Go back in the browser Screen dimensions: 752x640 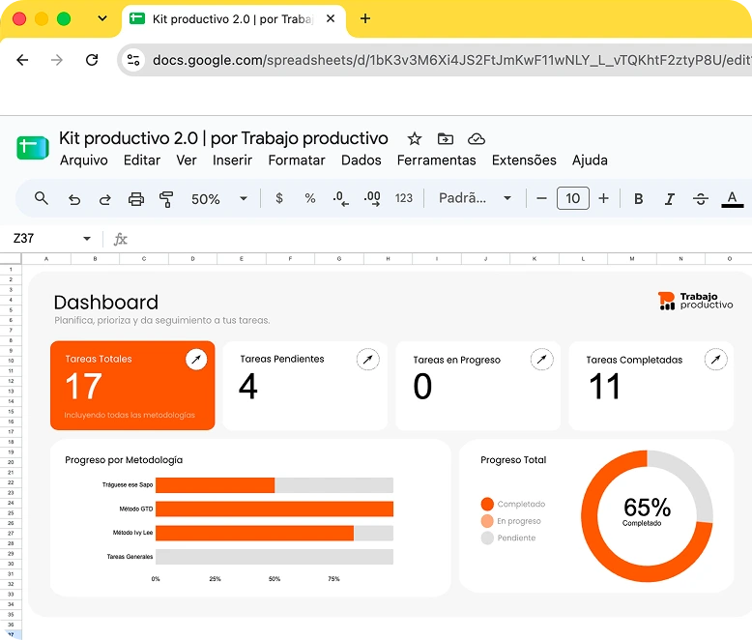[x=22, y=60]
